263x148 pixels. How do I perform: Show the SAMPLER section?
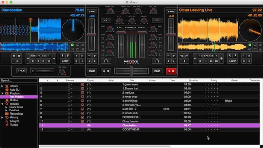pyautogui.click(x=131, y=27)
